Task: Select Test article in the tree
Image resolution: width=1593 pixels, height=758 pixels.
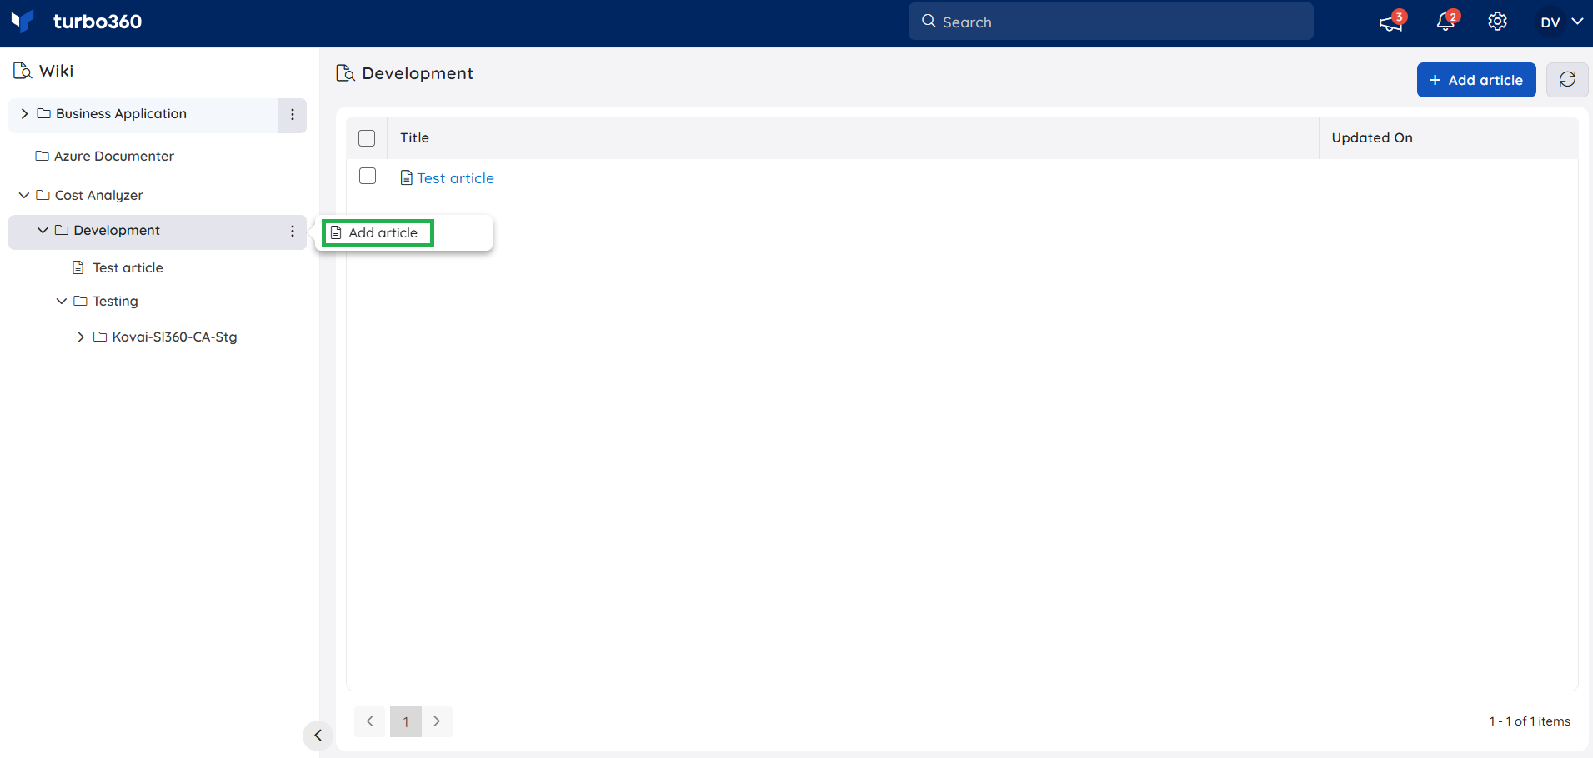Action: [x=128, y=267]
